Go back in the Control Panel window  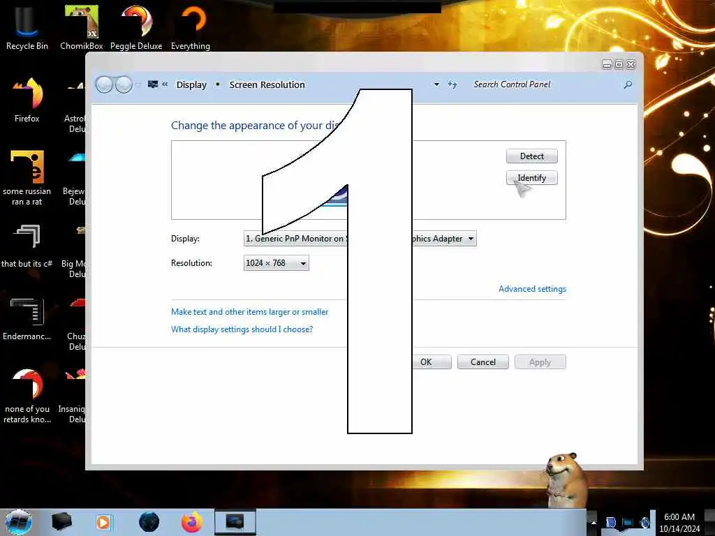point(105,84)
